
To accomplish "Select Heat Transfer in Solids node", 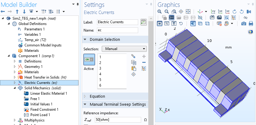I will pos(45,77).
